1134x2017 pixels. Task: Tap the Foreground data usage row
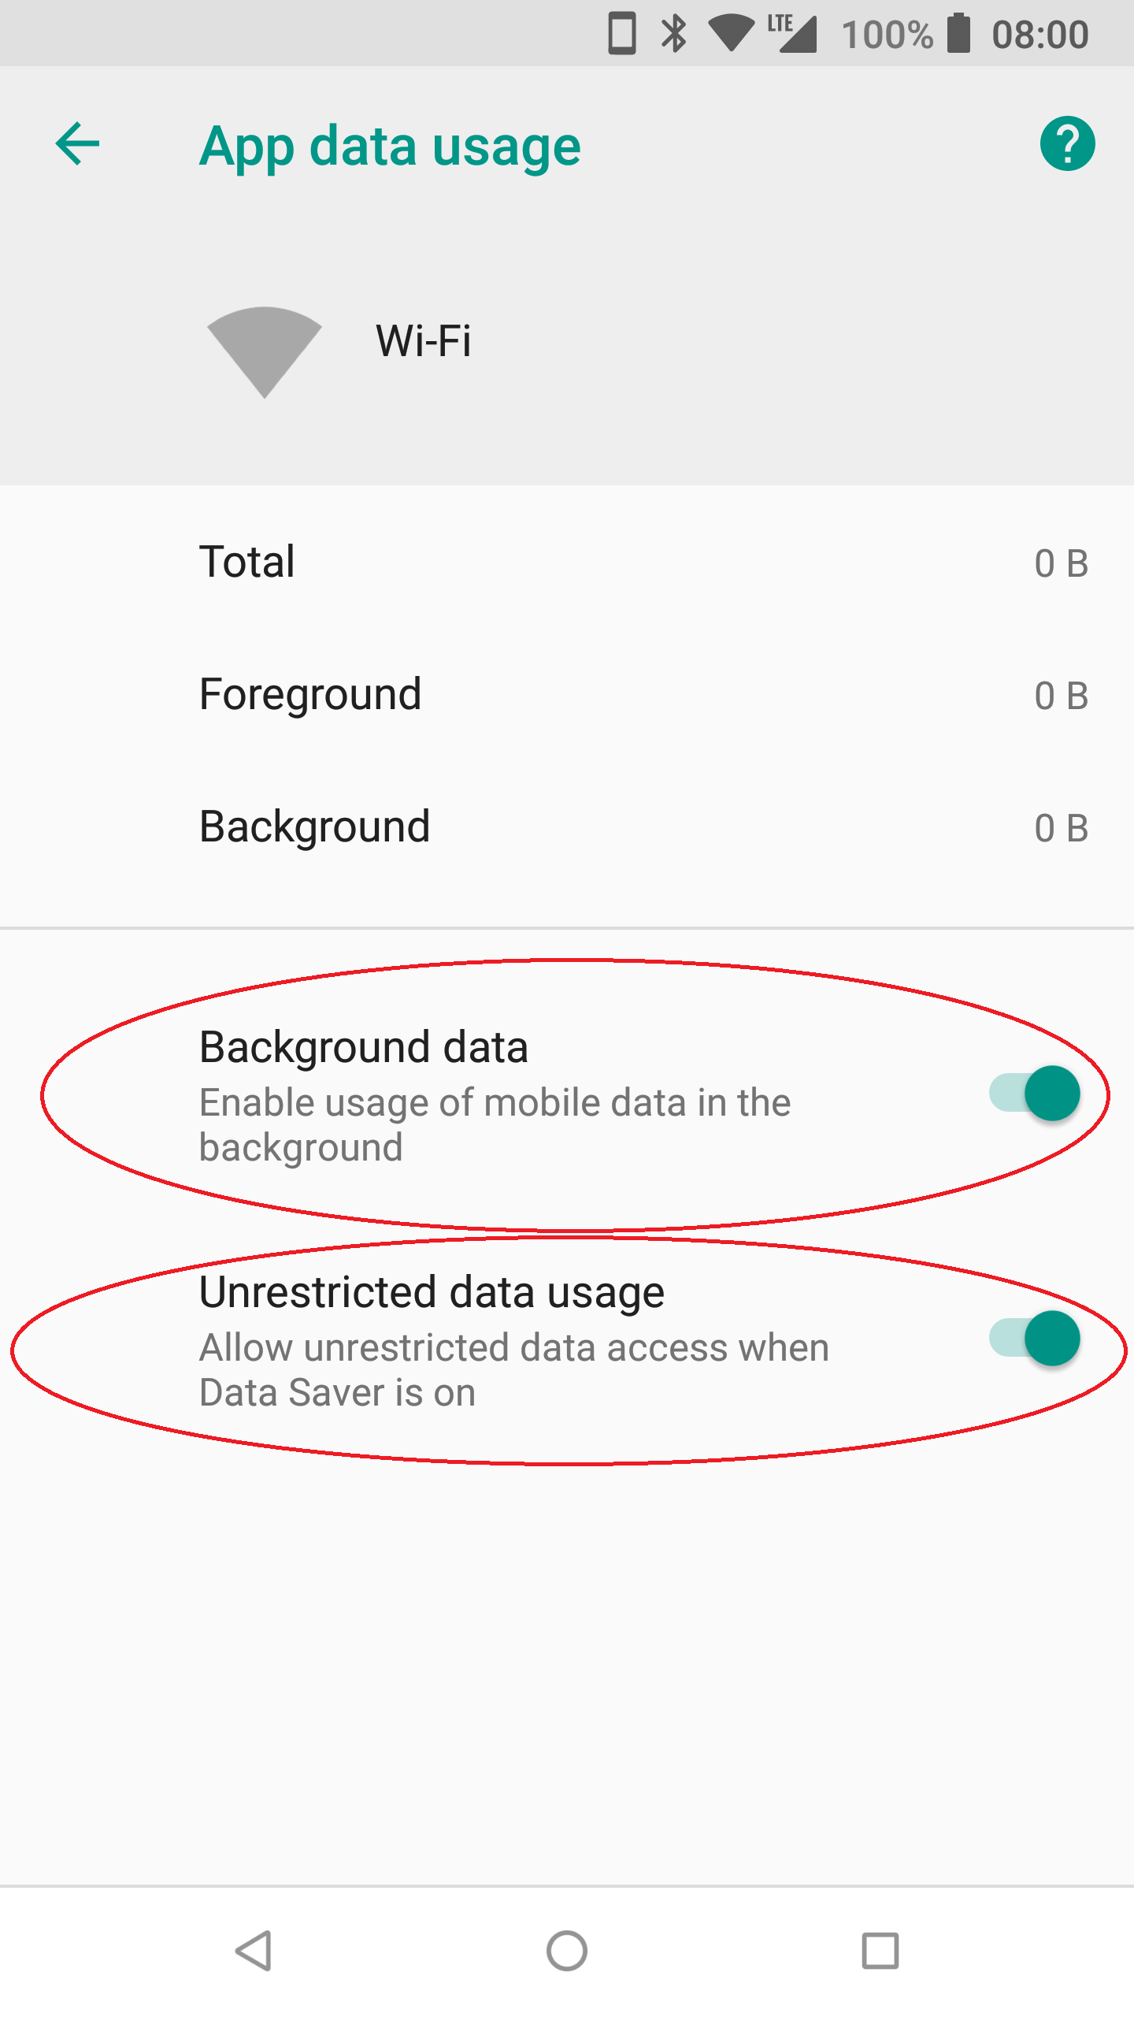tap(567, 695)
